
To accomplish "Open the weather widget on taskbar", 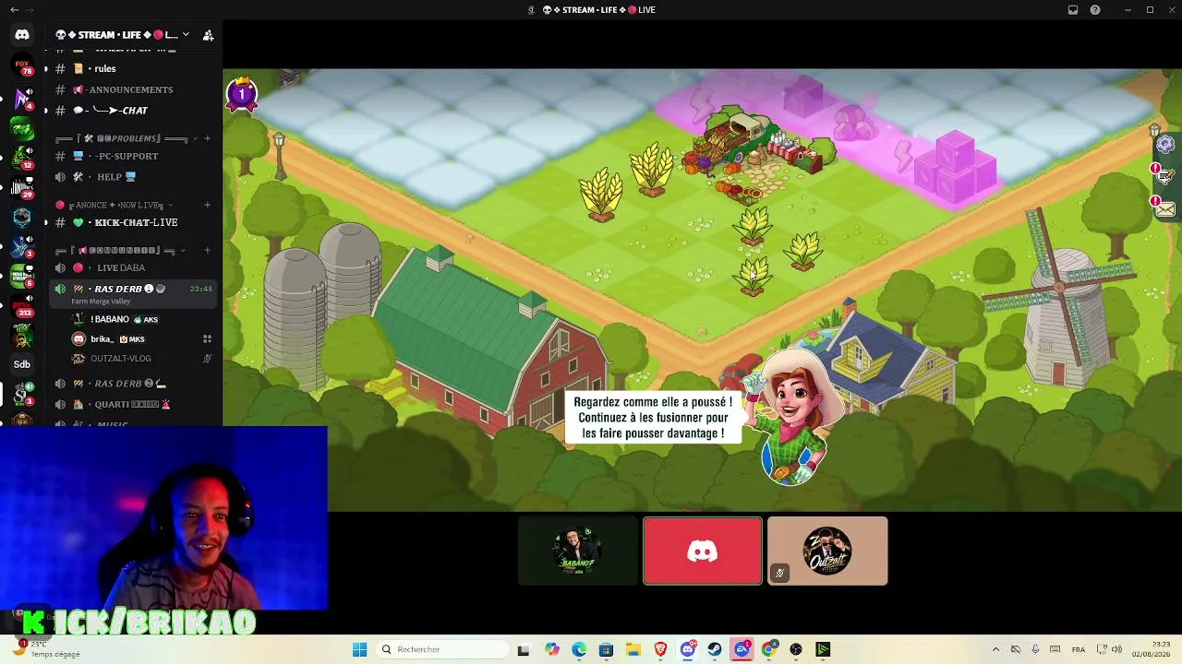I will point(46,649).
